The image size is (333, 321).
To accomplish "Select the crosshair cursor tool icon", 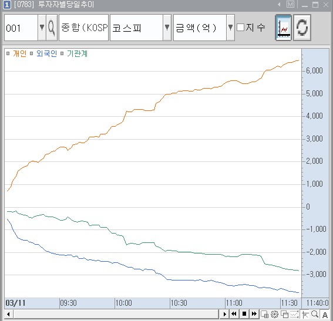I will 305,314.
